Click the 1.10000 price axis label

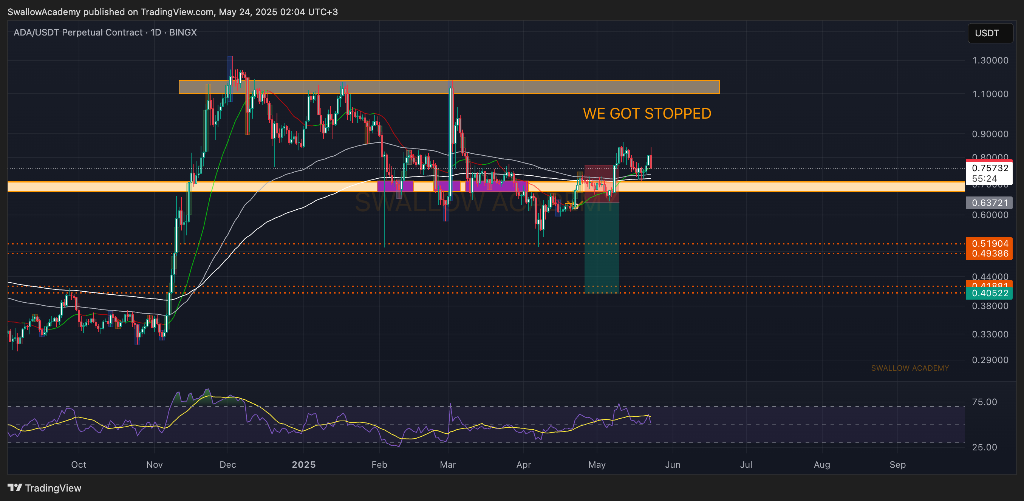[x=990, y=94]
